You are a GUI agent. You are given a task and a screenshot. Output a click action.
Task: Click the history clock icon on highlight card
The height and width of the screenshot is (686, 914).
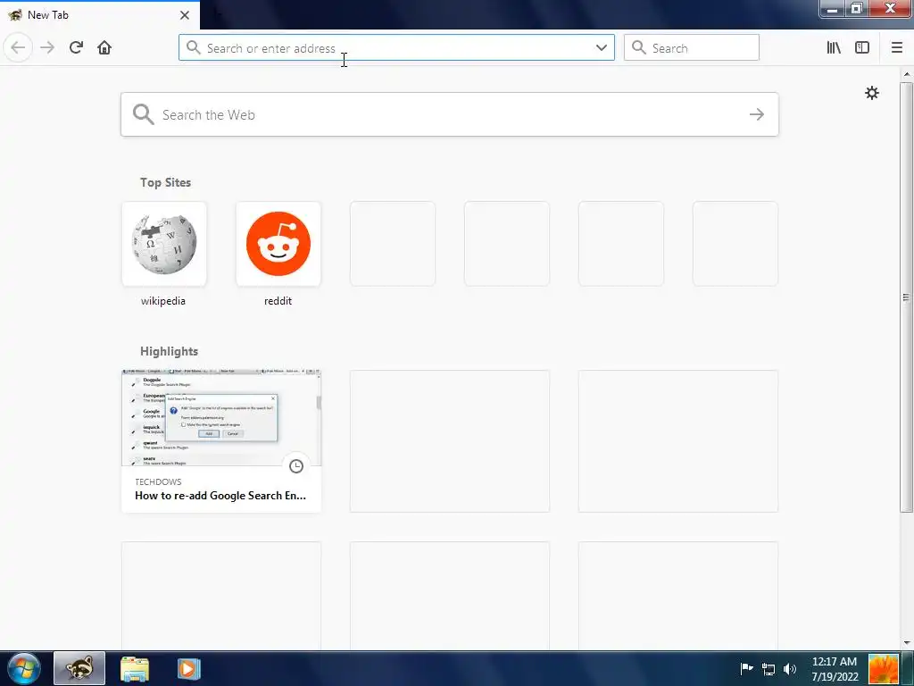296,466
